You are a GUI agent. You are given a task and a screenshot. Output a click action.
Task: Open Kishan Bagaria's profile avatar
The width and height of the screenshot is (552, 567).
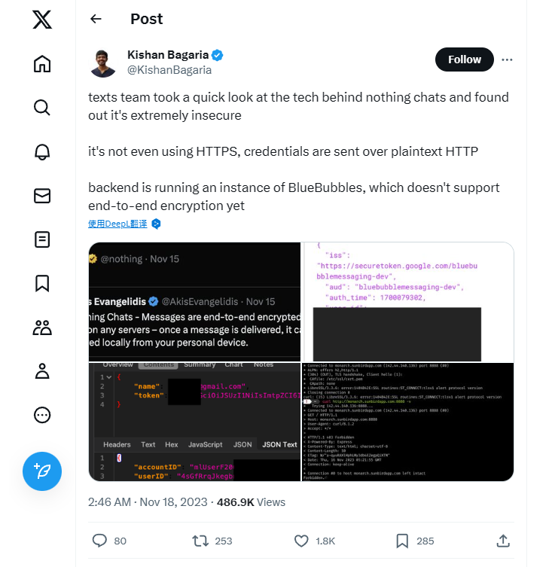(104, 63)
